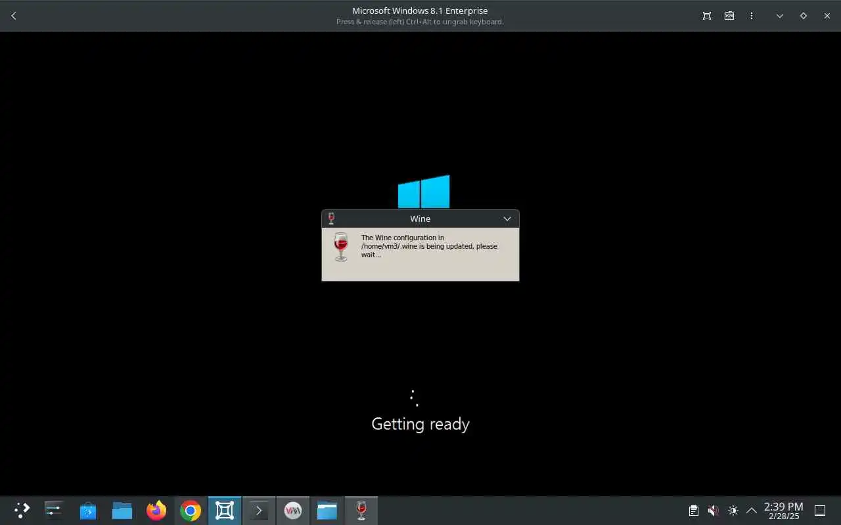Viewport: 841px width, 525px height.
Task: Open the terminal from the taskbar
Action: tap(259, 510)
